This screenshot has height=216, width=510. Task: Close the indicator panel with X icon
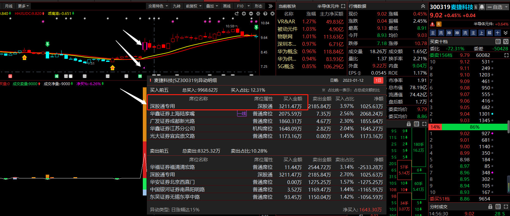(x=272, y=14)
